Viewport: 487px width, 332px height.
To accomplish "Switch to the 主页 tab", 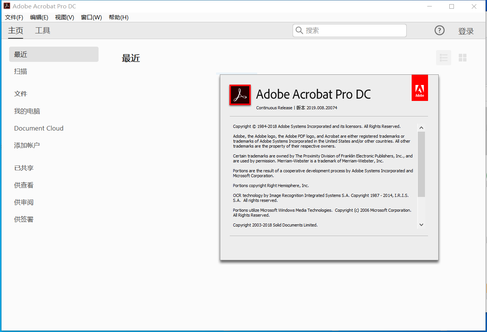I will (16, 31).
